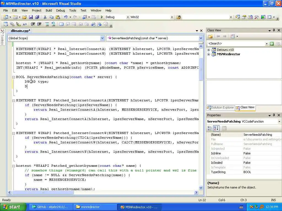Viewport: 282px width, 211px height.
Task: Pin the Properties panel
Action: (x=274, y=115)
